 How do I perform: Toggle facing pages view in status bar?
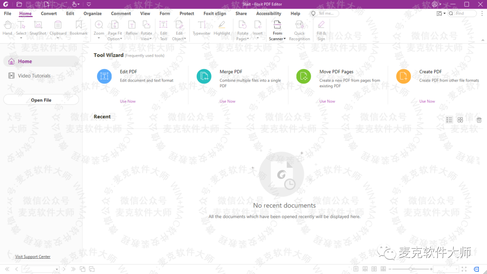(374, 269)
